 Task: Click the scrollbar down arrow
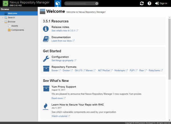169,120
